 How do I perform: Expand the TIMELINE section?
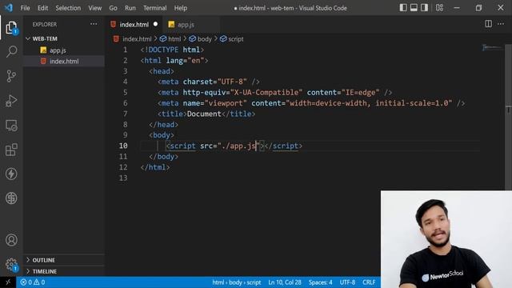click(x=64, y=271)
